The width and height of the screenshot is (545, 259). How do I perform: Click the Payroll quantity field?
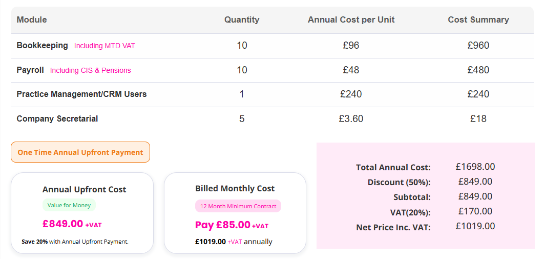(x=242, y=70)
